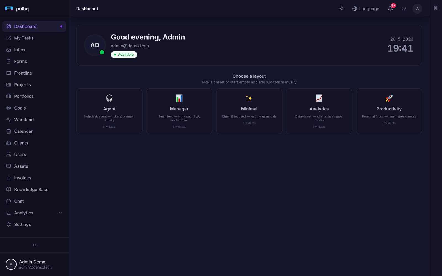Select the Minimal layout preset

(249, 111)
